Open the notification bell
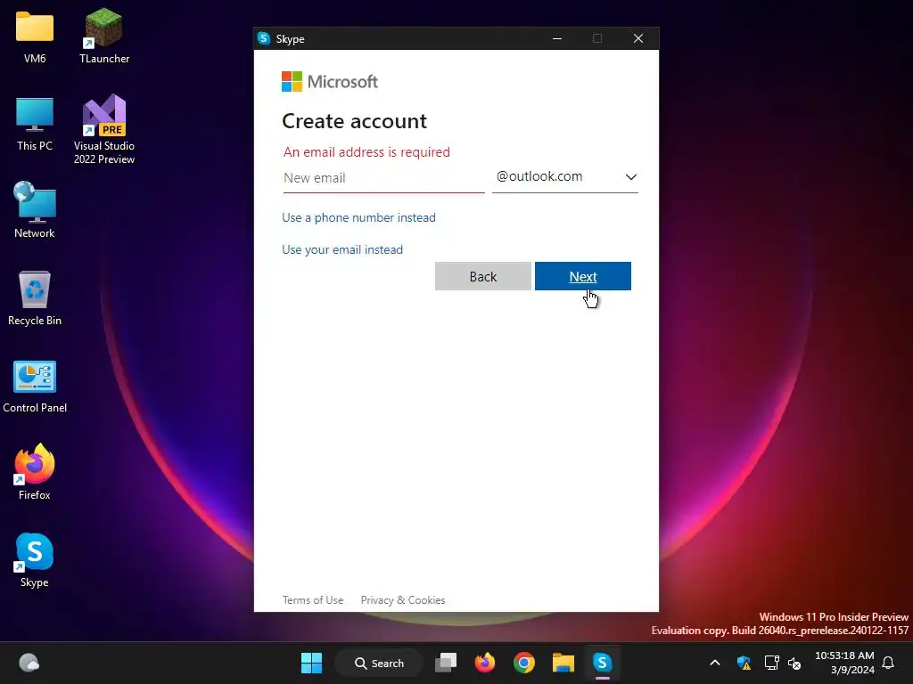The height and width of the screenshot is (684, 913). coord(888,663)
